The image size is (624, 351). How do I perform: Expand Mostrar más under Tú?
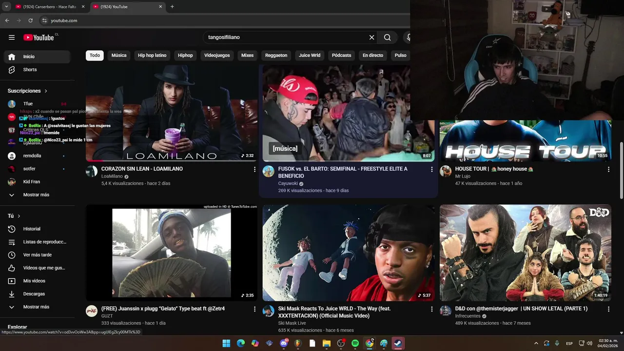point(37,307)
